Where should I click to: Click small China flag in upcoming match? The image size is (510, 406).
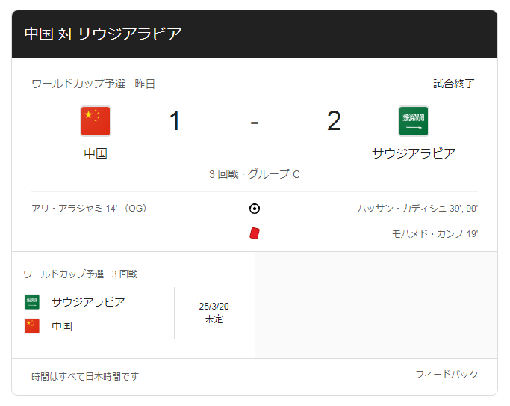pyautogui.click(x=32, y=326)
